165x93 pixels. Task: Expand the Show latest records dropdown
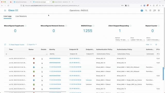pyautogui.click(x=138, y=40)
